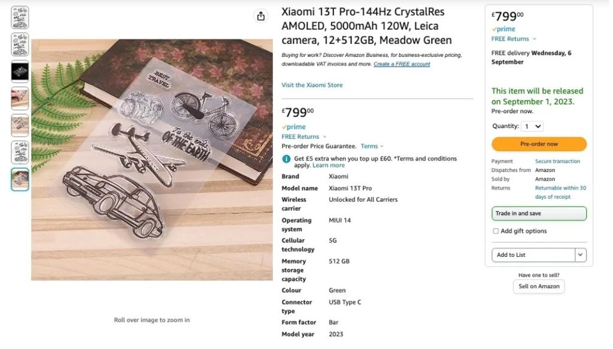
Task: Click the share icon above the product image
Action: [260, 16]
